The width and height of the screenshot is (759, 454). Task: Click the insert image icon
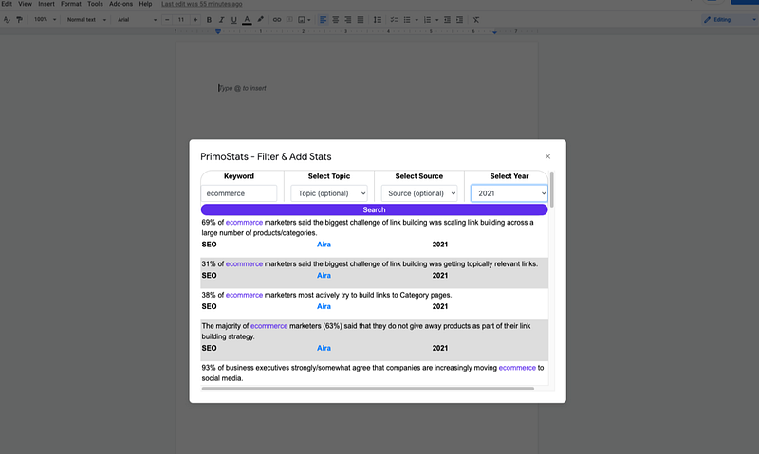tap(302, 20)
